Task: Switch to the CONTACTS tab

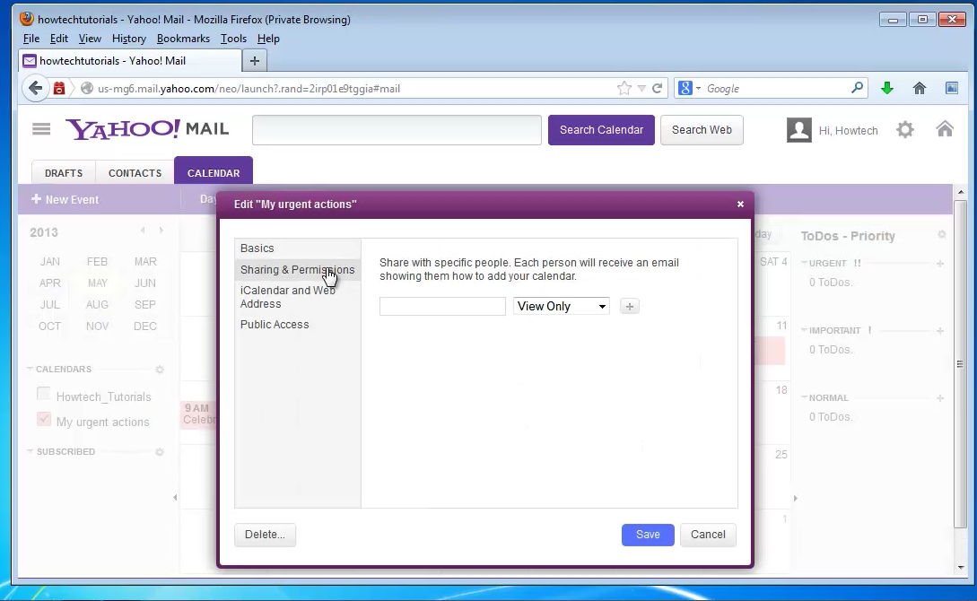Action: [135, 173]
